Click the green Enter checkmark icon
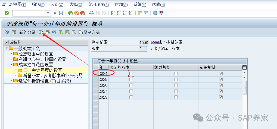 (7, 13)
